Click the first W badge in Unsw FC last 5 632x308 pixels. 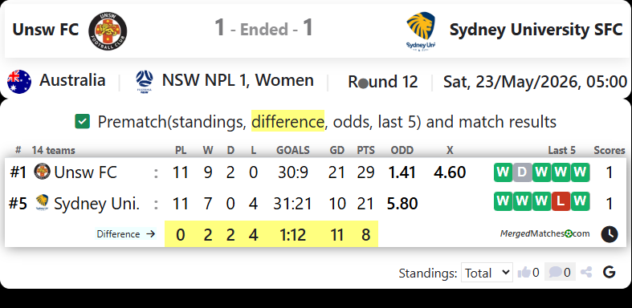pos(503,172)
